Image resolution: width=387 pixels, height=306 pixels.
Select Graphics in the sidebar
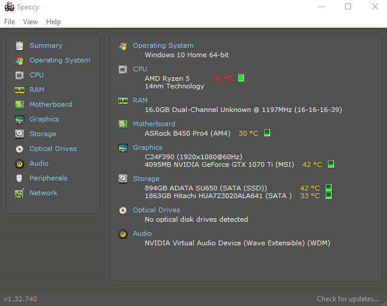[44, 119]
